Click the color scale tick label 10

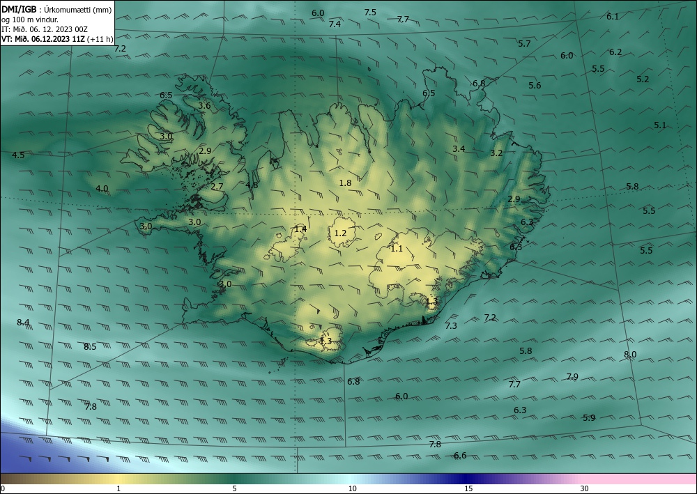coord(353,489)
